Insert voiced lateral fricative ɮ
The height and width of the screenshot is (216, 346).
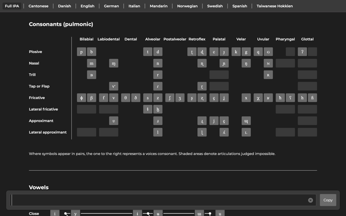[158, 109]
